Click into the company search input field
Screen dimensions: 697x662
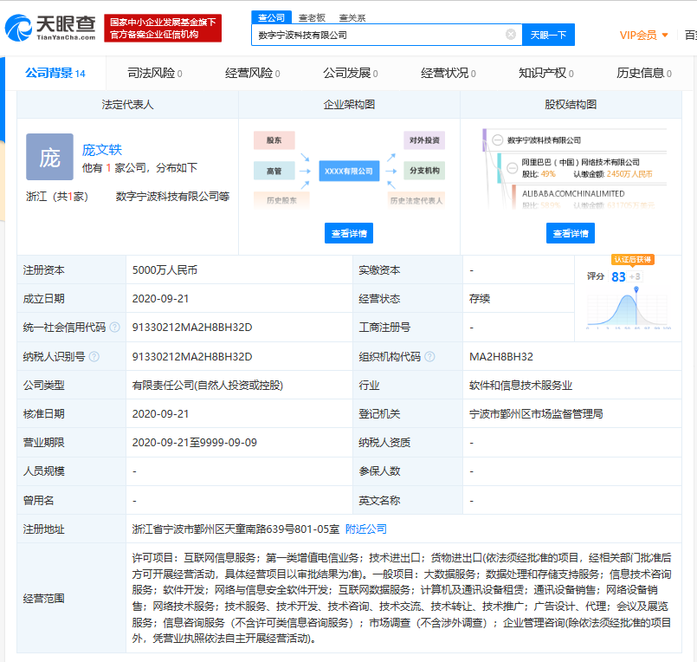point(377,35)
